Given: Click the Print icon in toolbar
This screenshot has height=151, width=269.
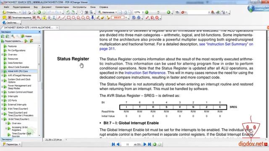Looking at the screenshot, I should click(x=29, y=12).
